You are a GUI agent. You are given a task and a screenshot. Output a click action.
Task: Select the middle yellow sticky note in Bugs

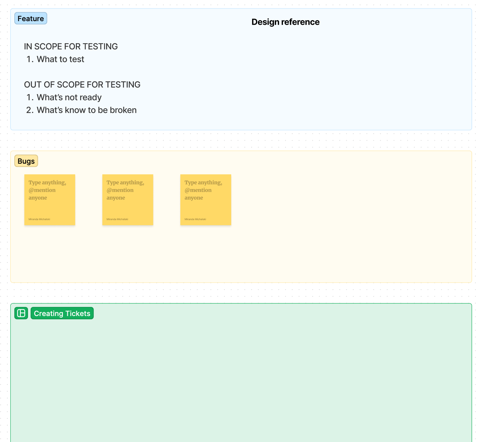(128, 200)
